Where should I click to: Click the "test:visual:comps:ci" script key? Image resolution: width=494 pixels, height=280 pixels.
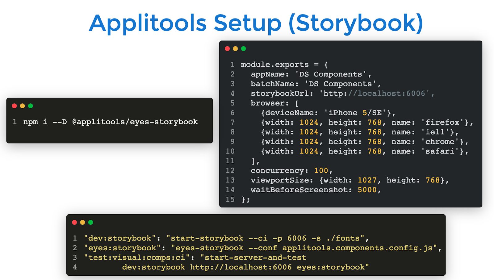tap(136, 257)
